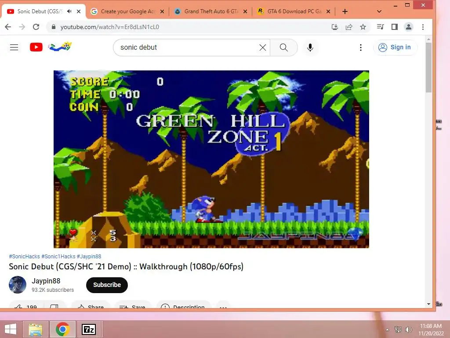Open the Chrome three-dot menu
Screen dimensions: 450x338
[423, 27]
